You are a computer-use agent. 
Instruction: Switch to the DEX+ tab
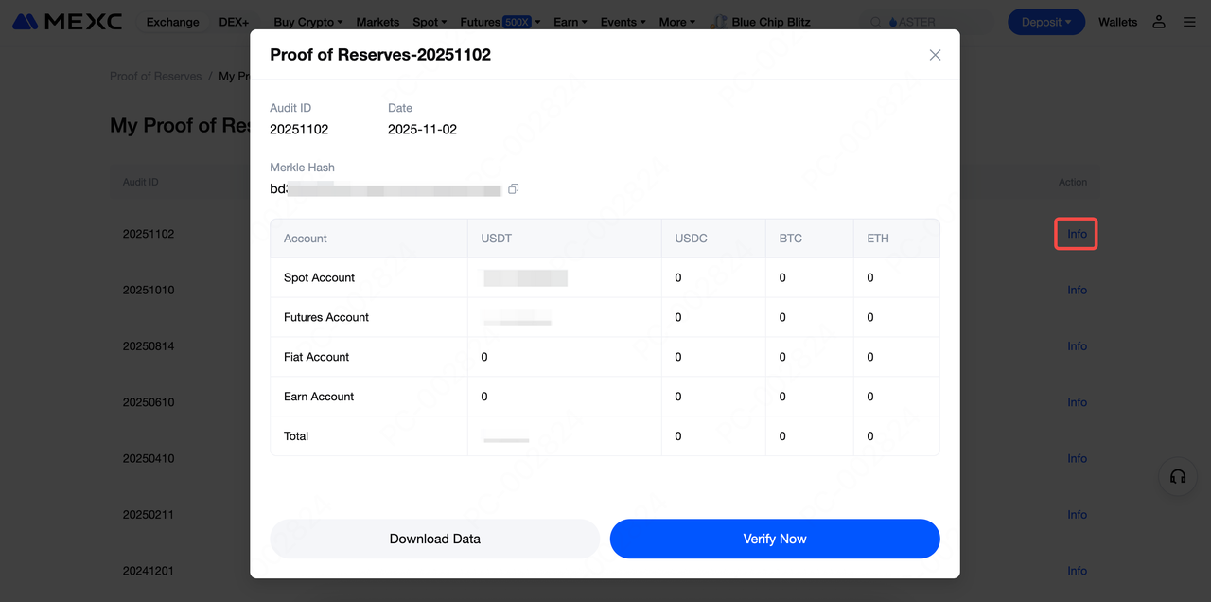[x=234, y=22]
